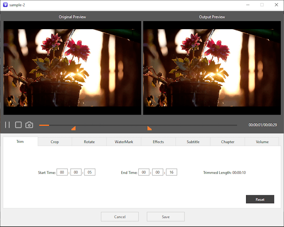Take a snapshot with the camera icon
Image resolution: width=284 pixels, height=227 pixels.
click(x=29, y=125)
